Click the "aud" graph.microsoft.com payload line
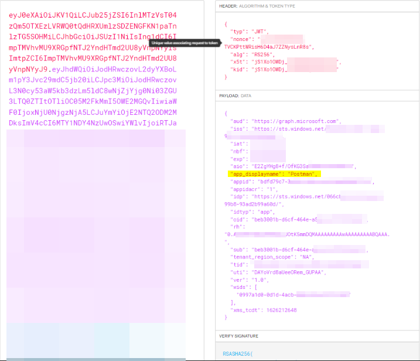 (x=285, y=121)
